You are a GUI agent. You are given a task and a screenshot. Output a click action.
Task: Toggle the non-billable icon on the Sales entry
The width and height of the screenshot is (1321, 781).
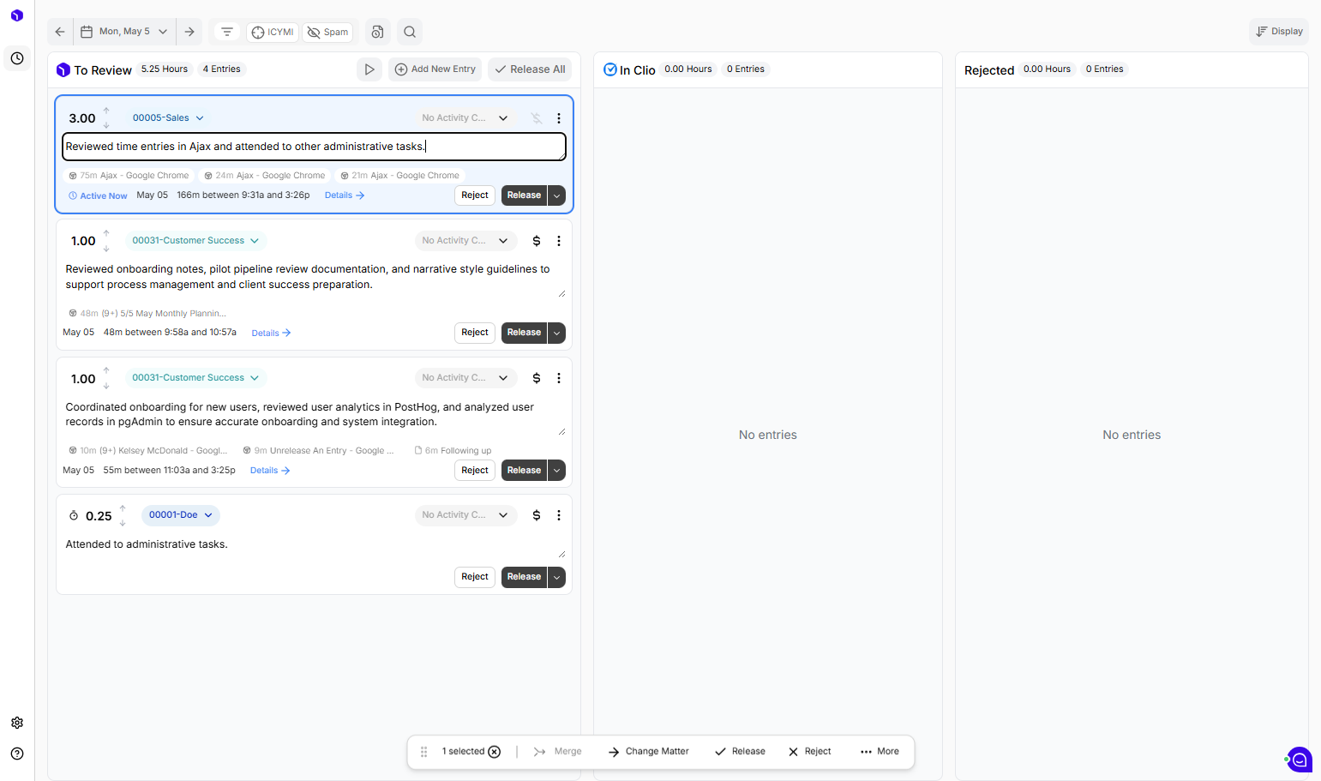tap(537, 118)
